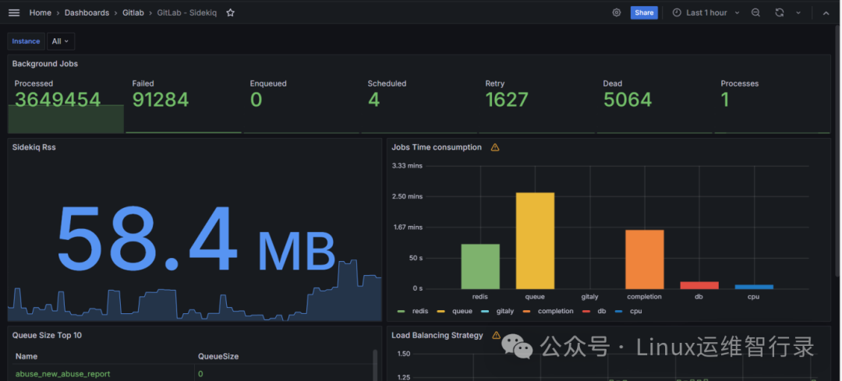Open refresh interval dropdown arrow
This screenshot has width=842, height=381.
click(x=798, y=12)
